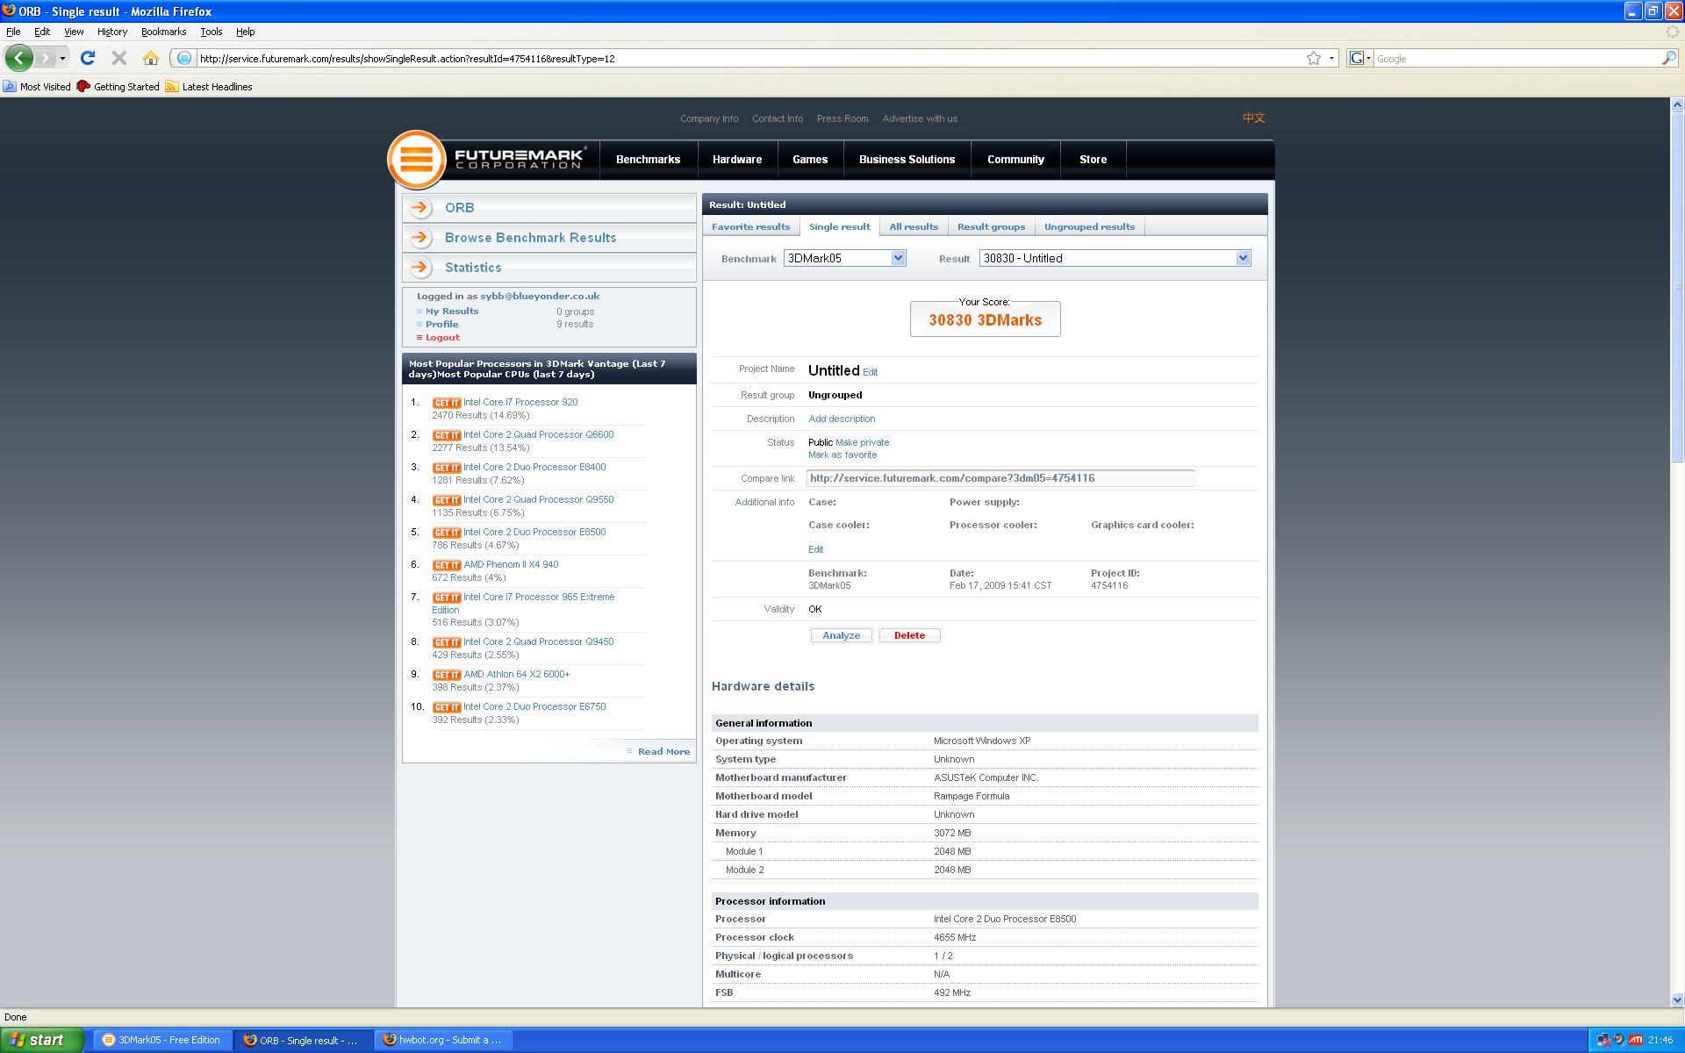This screenshot has width=1685, height=1053.
Task: Open the Tools menu
Action: pos(212,32)
